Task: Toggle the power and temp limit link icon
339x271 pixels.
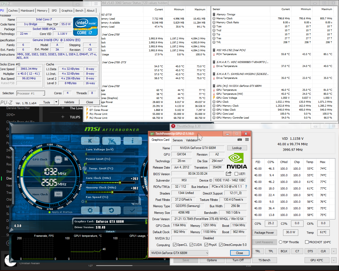Action: 85,168
